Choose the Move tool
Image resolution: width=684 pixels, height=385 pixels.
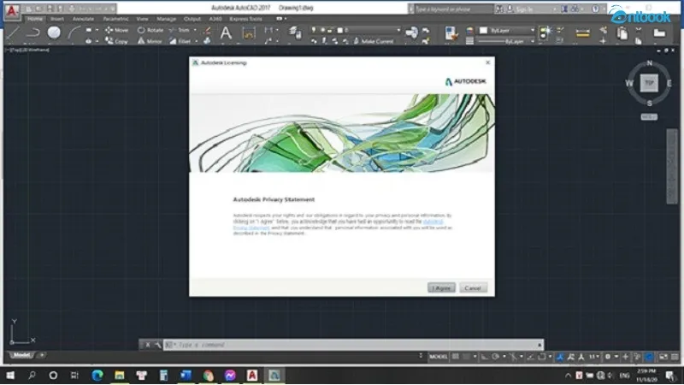(117, 29)
